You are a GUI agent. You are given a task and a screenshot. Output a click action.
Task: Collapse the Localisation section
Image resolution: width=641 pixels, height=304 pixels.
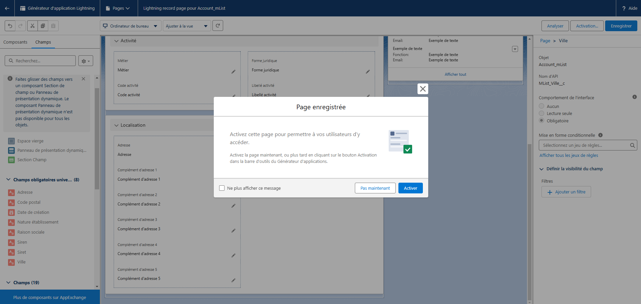tap(117, 125)
